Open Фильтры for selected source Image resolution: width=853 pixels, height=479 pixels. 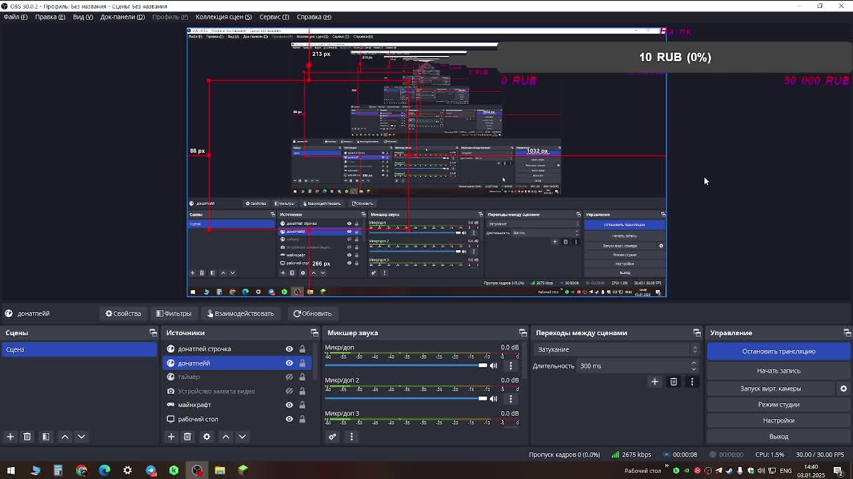tap(173, 313)
